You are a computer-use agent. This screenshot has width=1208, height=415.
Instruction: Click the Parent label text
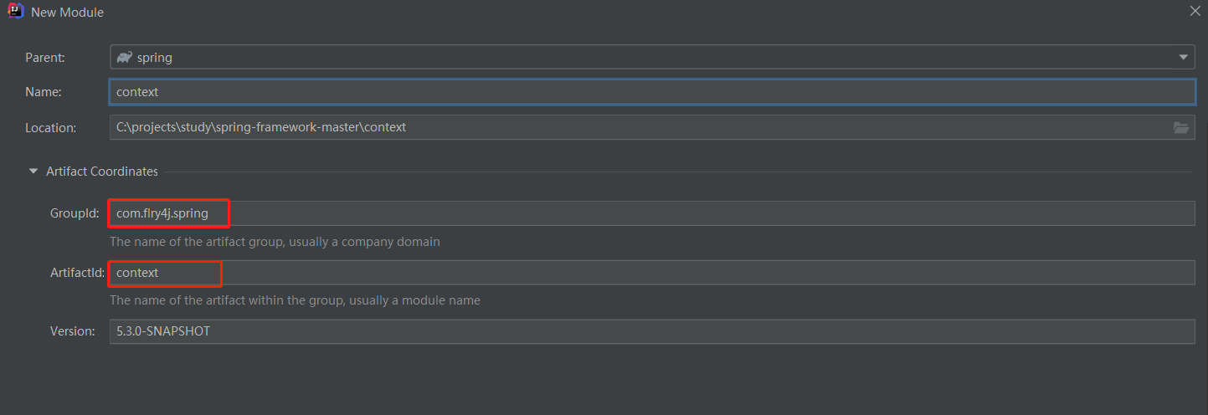45,58
